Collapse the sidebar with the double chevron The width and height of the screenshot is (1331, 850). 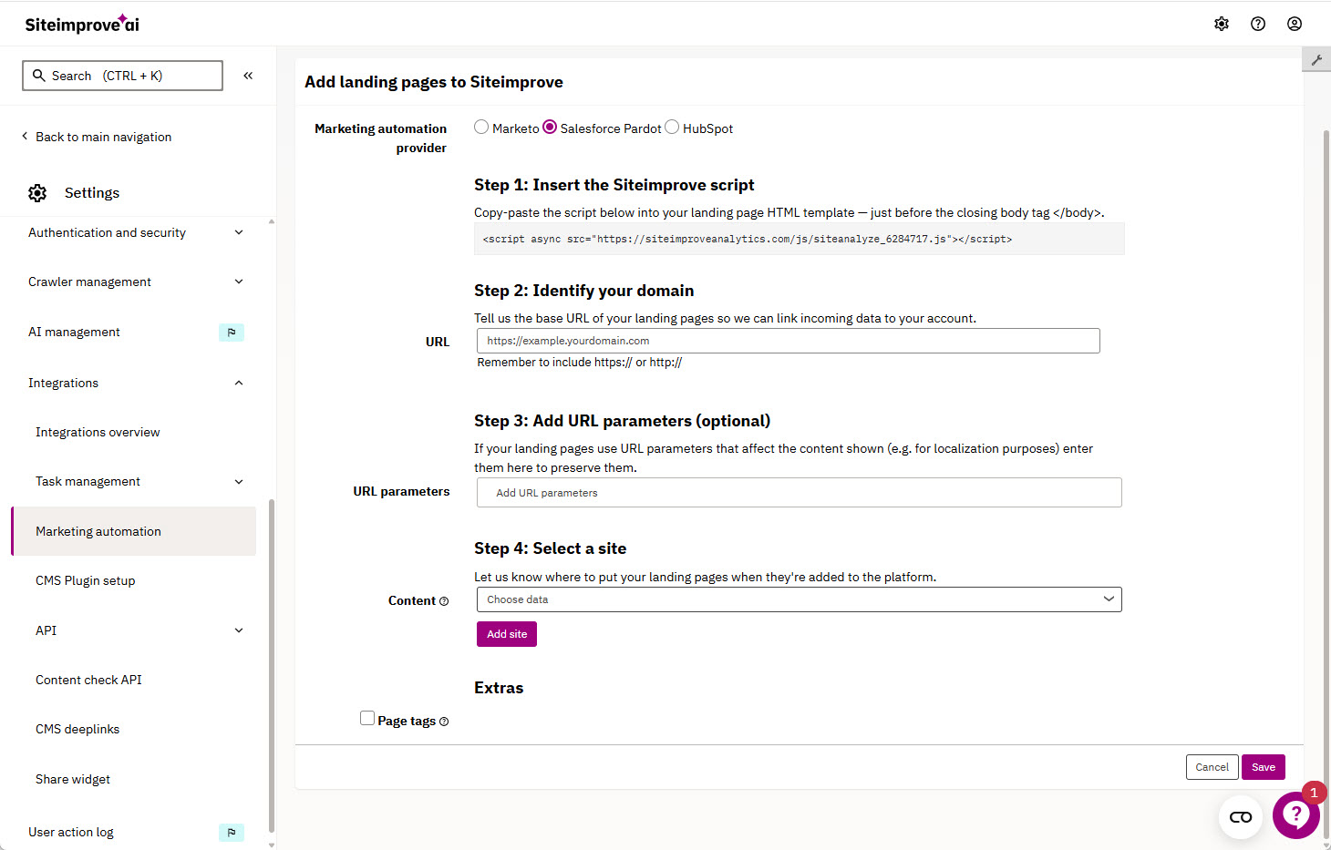click(x=247, y=76)
